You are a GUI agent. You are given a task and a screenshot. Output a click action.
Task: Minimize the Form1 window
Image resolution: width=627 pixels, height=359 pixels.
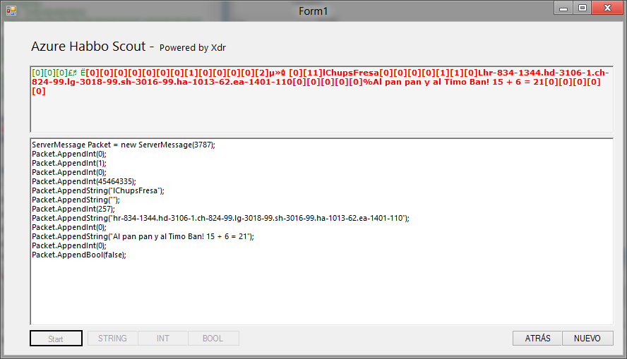563,8
